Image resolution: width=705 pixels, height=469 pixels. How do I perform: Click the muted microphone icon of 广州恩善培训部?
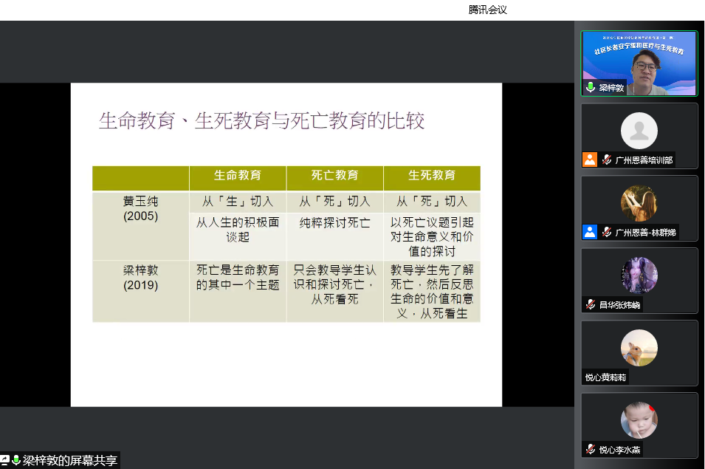(x=607, y=160)
